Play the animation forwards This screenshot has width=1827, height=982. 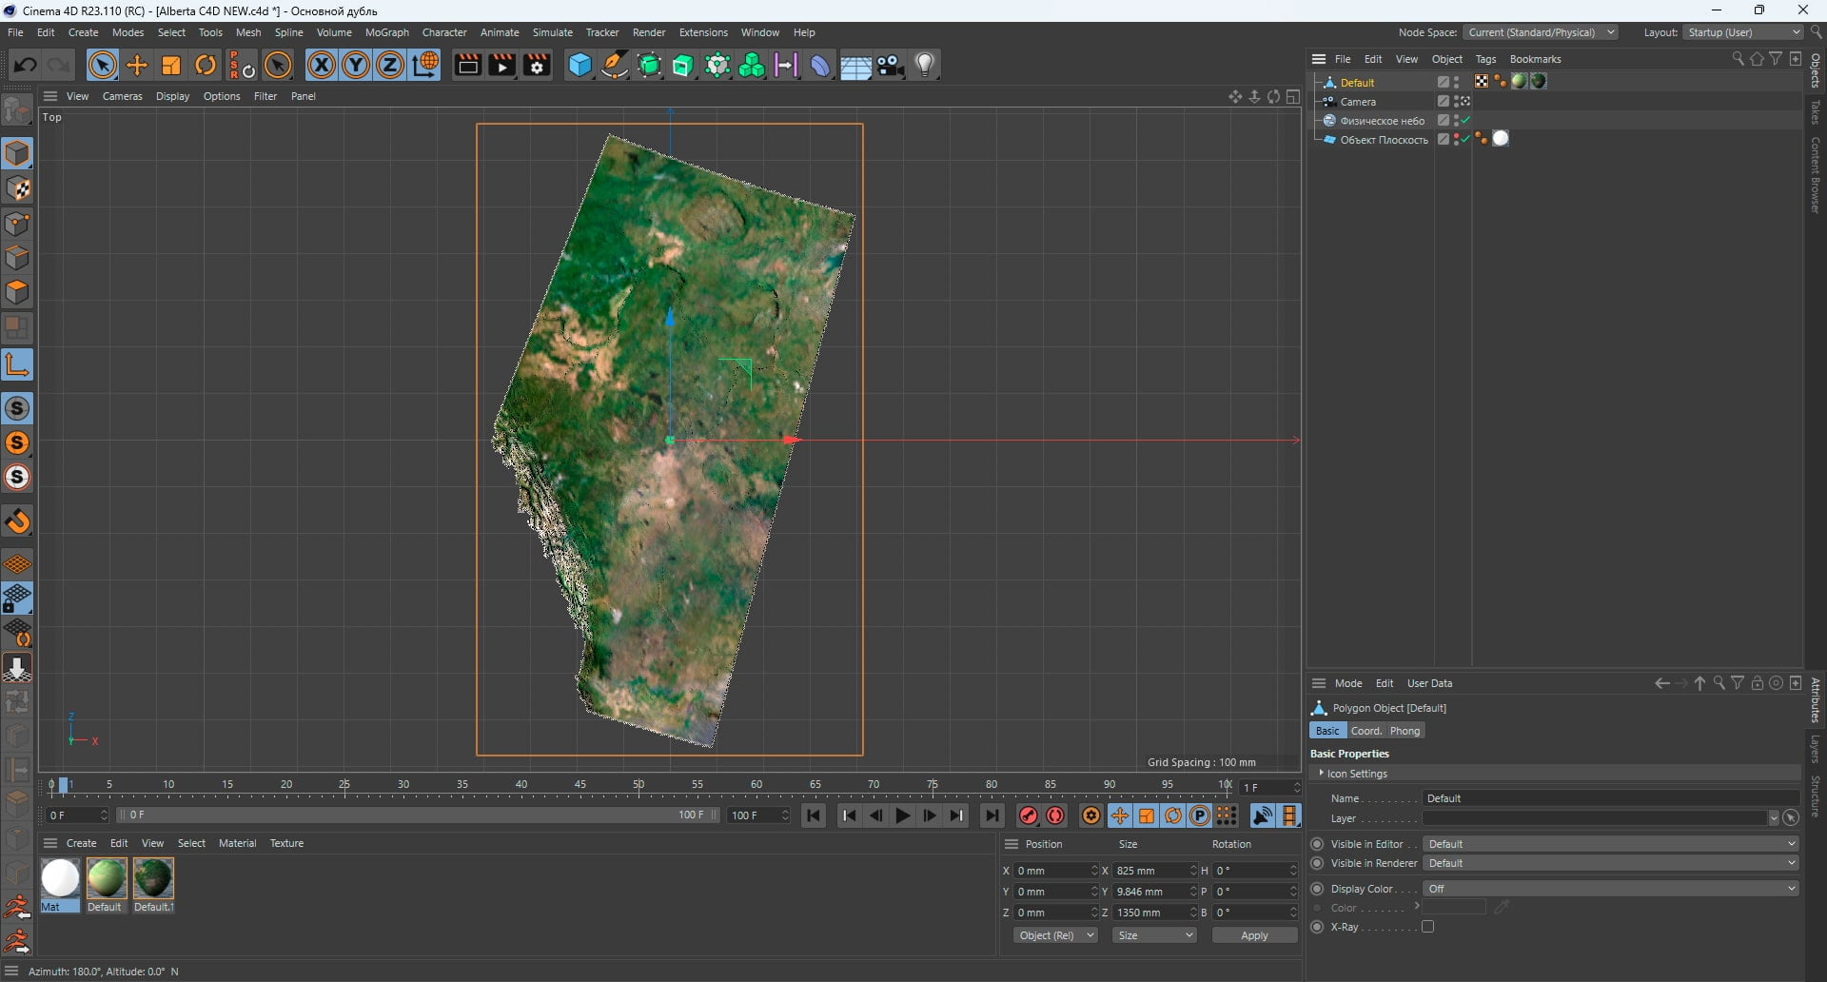tap(903, 815)
